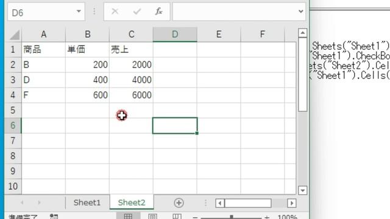Click cell A3 with product D
The width and height of the screenshot is (390, 219).
point(43,80)
